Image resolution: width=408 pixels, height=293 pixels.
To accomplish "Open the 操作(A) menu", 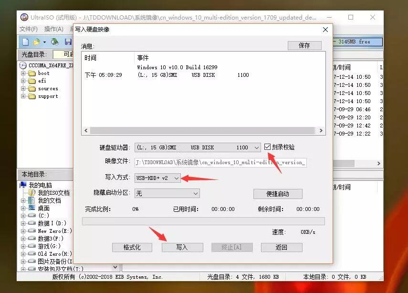I will point(53,29).
